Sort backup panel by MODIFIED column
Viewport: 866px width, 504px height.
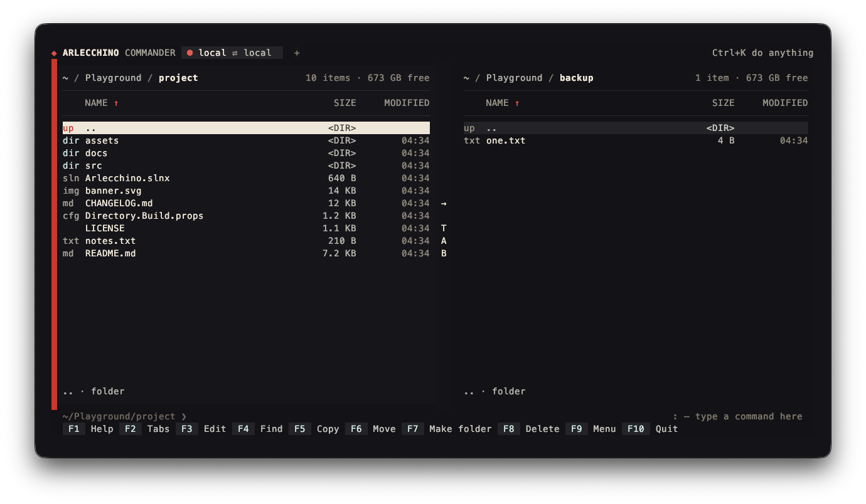pyautogui.click(x=785, y=103)
